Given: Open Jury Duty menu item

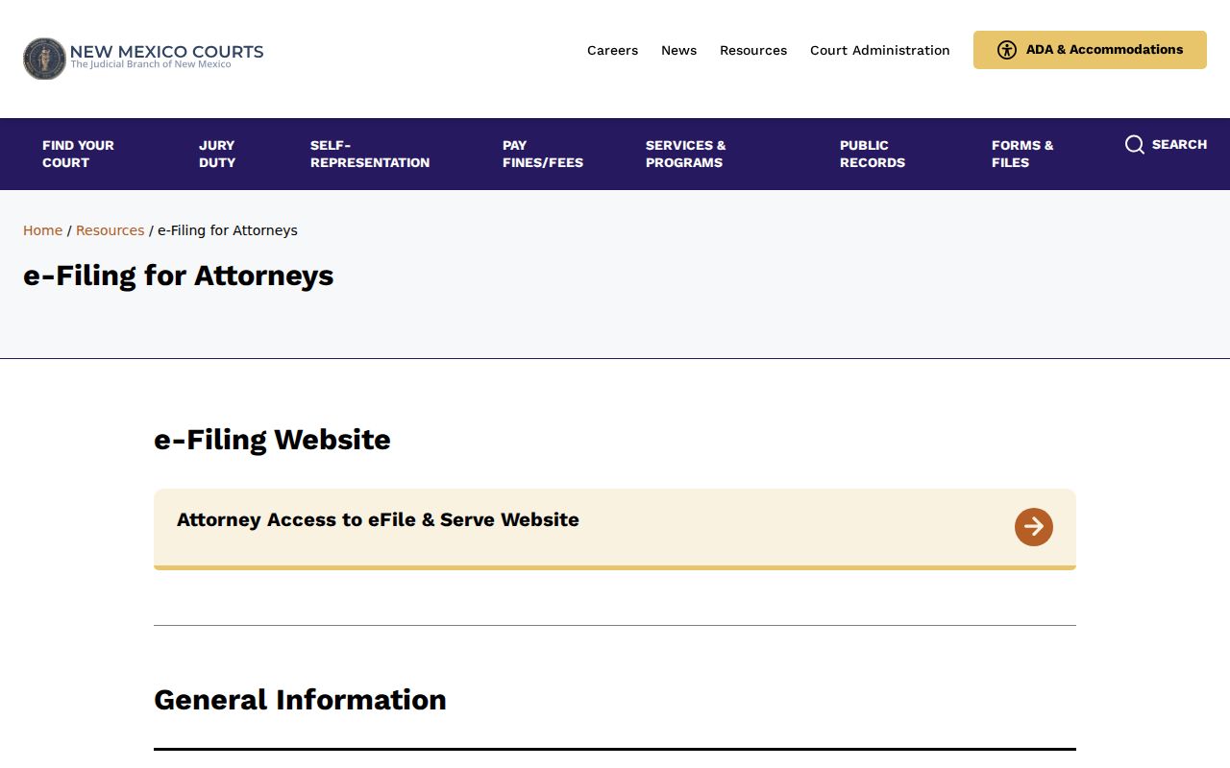Looking at the screenshot, I should coord(217,154).
